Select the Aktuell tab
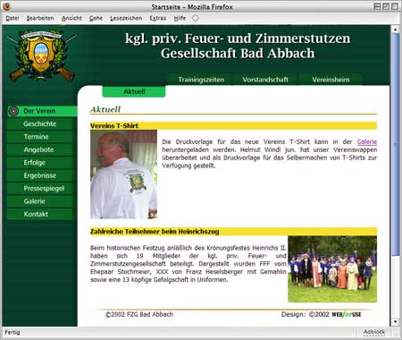402x340 pixels. pos(134,91)
